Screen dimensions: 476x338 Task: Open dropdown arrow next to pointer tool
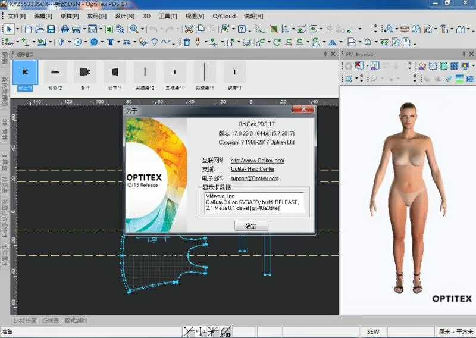(x=17, y=30)
